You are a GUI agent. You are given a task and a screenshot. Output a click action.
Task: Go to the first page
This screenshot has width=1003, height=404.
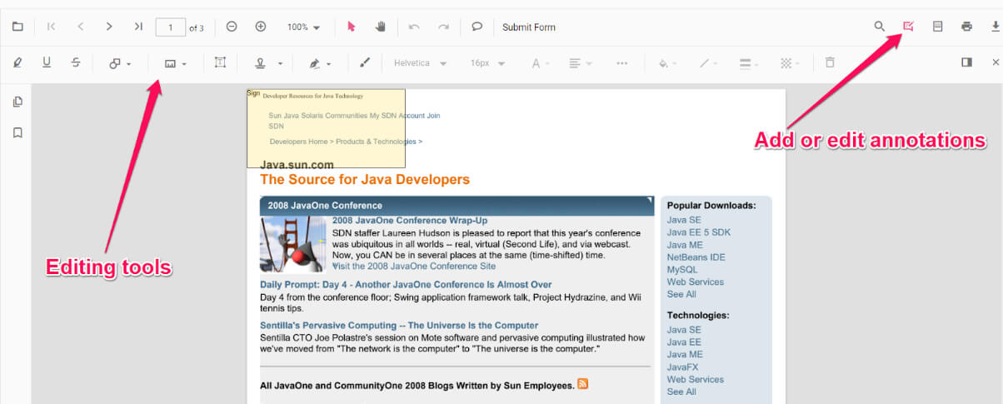click(x=52, y=27)
